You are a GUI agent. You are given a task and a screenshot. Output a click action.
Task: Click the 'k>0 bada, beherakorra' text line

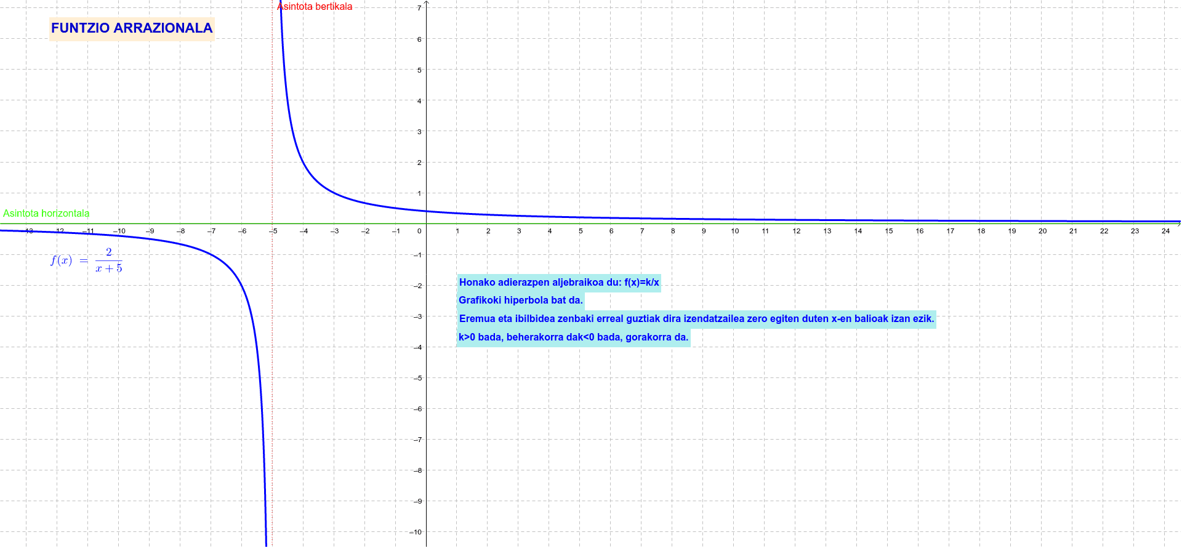point(573,337)
